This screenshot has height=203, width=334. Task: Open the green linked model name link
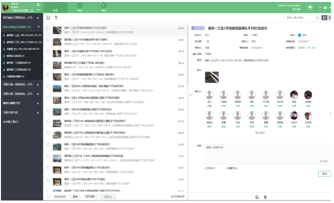[x=307, y=48]
